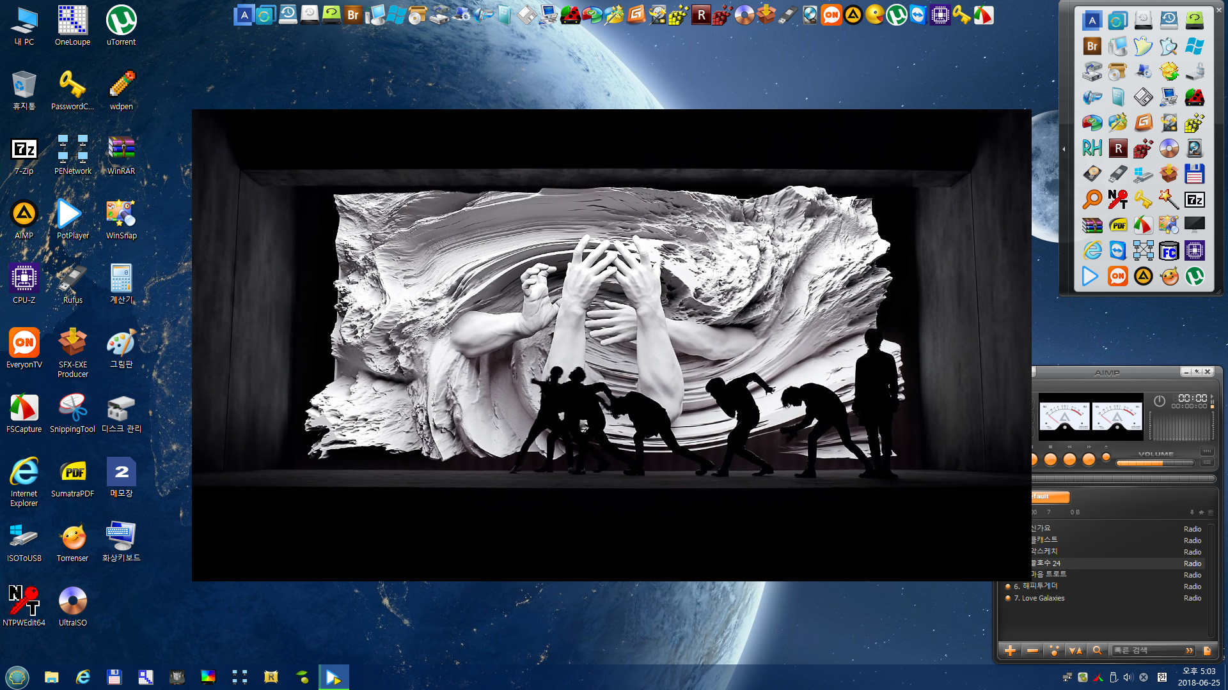
Task: Toggle the AIMP playlist button under equalizer
Action: click(x=1207, y=462)
